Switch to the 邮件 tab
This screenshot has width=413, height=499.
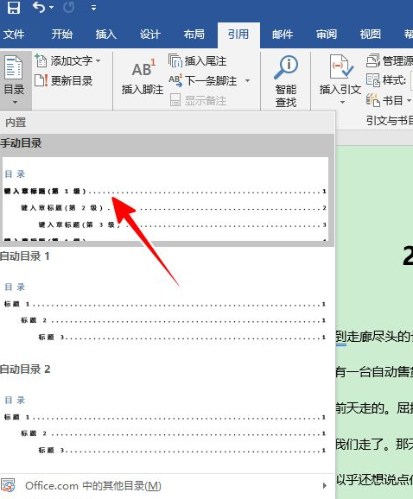pos(283,34)
